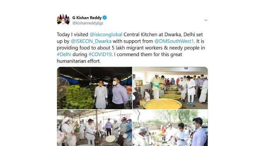Viewport: 260px width, 146px height.
Task: View the photo of large cooking pots
Action: (170, 88)
